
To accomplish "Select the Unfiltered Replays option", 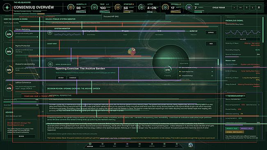I will [196, 76].
